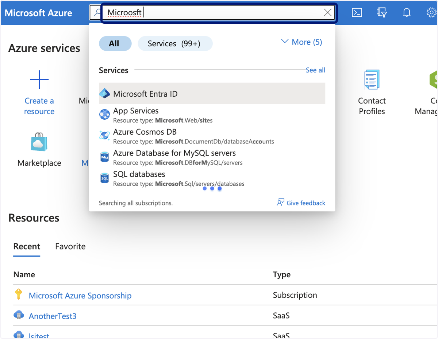Click the Subscription type cell
Image resolution: width=438 pixels, height=339 pixels.
[295, 295]
